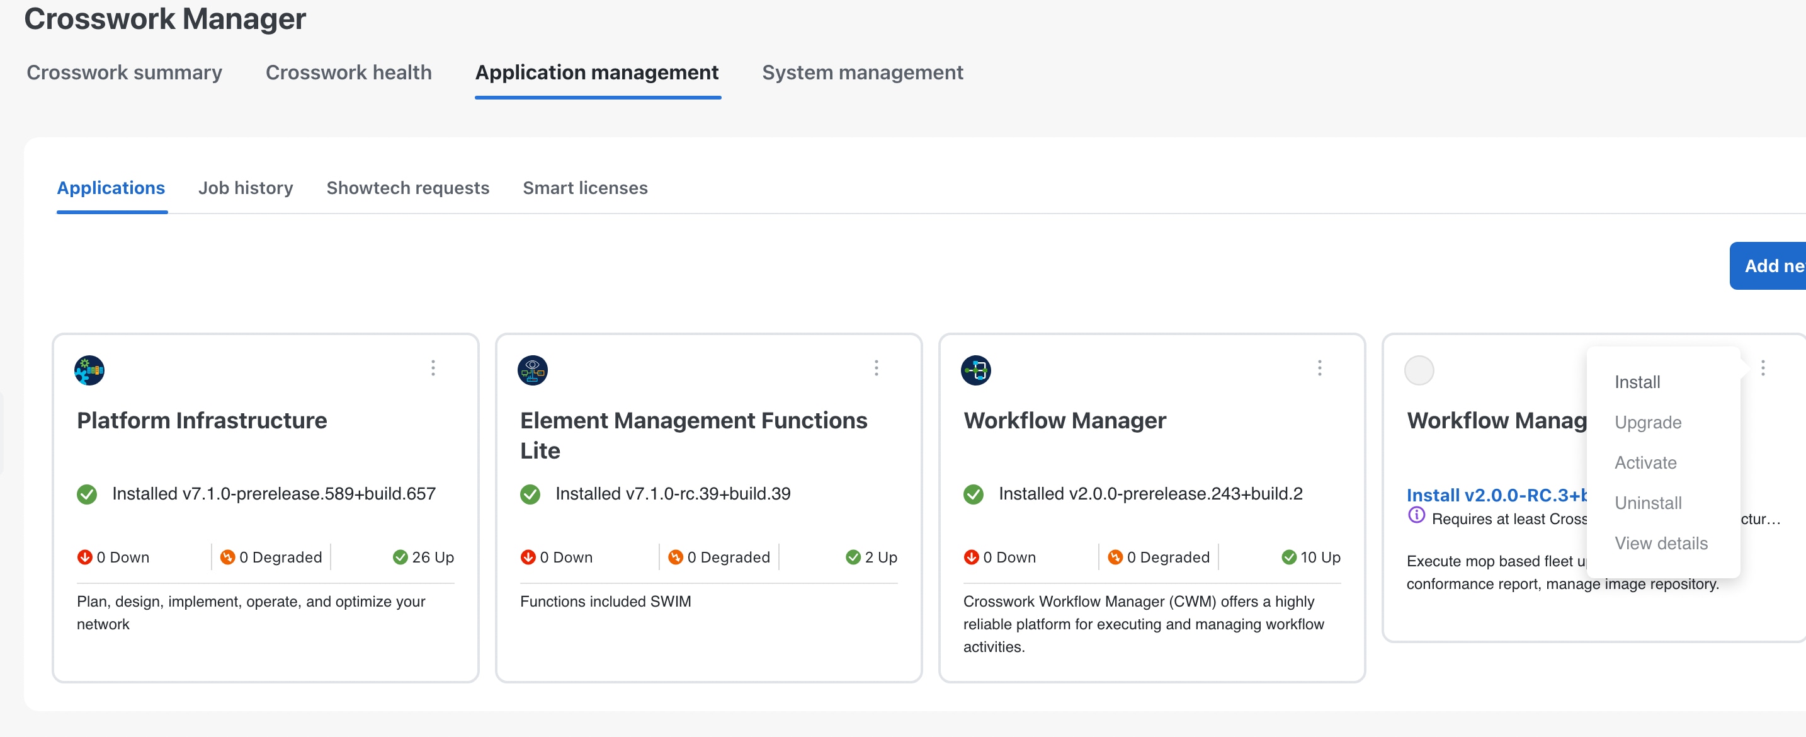Screen dimensions: 1806x737
Task: Click the Crosswork Manager page heading
Action: [x=165, y=18]
